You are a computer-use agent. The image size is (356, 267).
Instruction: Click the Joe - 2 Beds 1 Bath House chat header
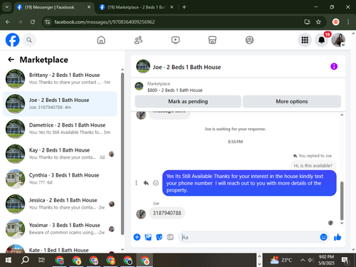coord(187,67)
